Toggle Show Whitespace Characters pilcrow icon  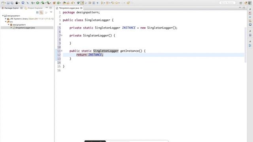(97, 3)
